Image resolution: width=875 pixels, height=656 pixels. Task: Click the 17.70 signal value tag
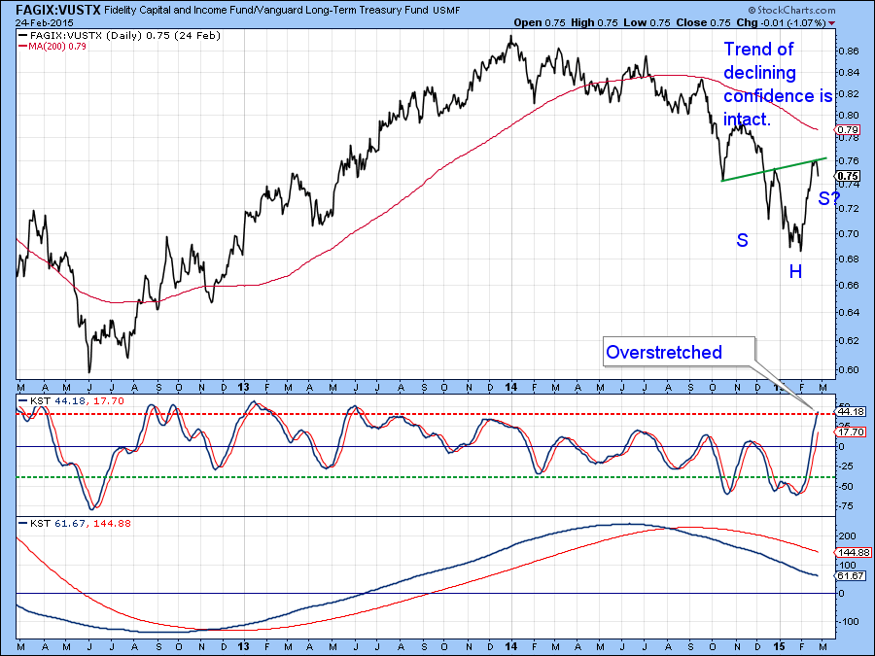(x=851, y=432)
